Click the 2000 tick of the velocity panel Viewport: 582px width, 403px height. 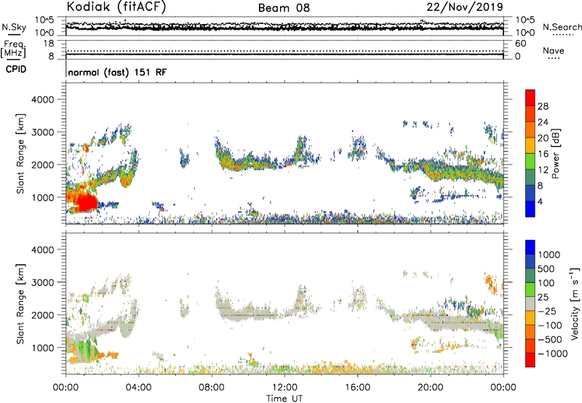43,315
